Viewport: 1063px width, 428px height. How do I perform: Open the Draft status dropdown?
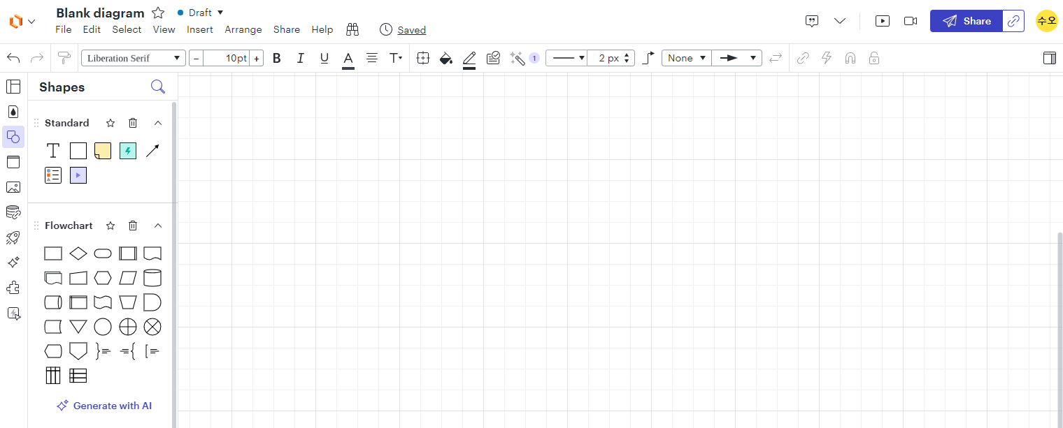201,12
